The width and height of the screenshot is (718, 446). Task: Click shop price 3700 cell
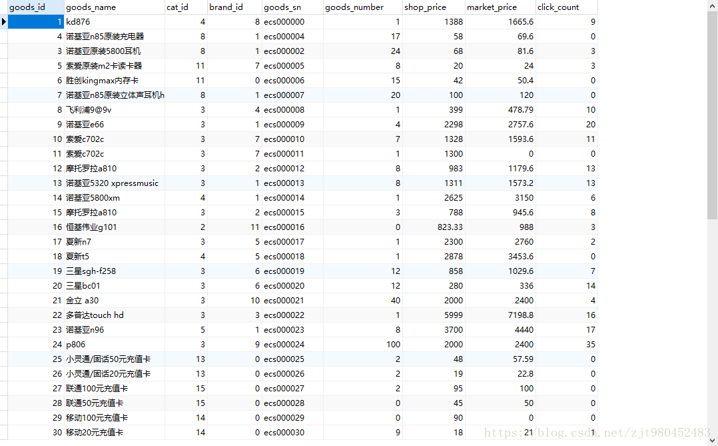point(434,329)
